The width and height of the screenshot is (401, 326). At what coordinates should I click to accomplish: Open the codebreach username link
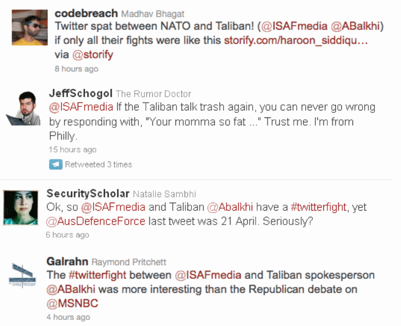coord(86,13)
